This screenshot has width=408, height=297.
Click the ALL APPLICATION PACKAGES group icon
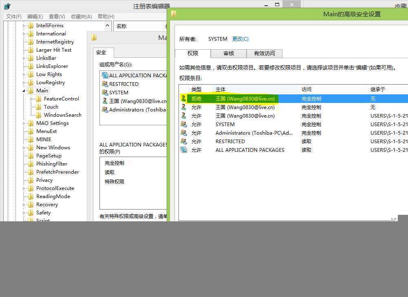point(184,150)
